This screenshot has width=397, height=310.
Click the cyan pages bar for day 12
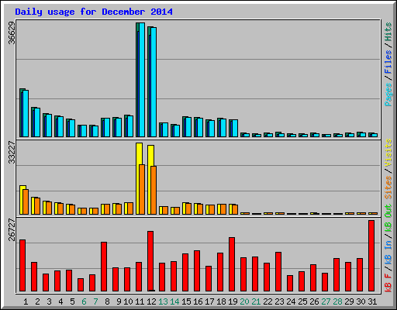pyautogui.click(x=154, y=82)
